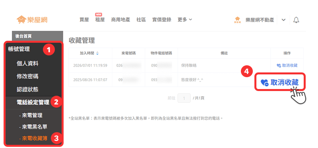Click the 物件電話號碼 column header
The width and height of the screenshot is (318, 148).
161,53
